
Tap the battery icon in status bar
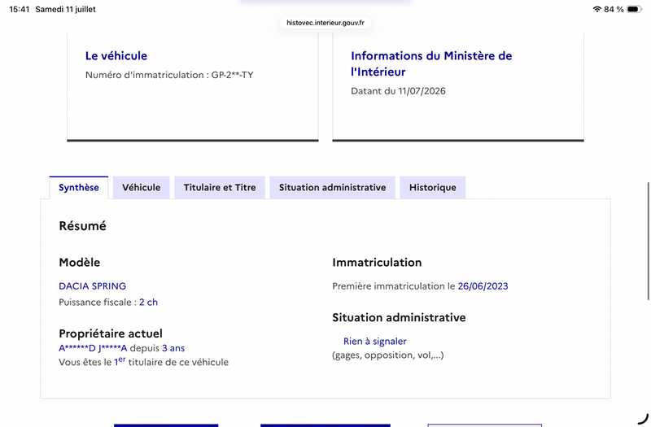coord(635,9)
